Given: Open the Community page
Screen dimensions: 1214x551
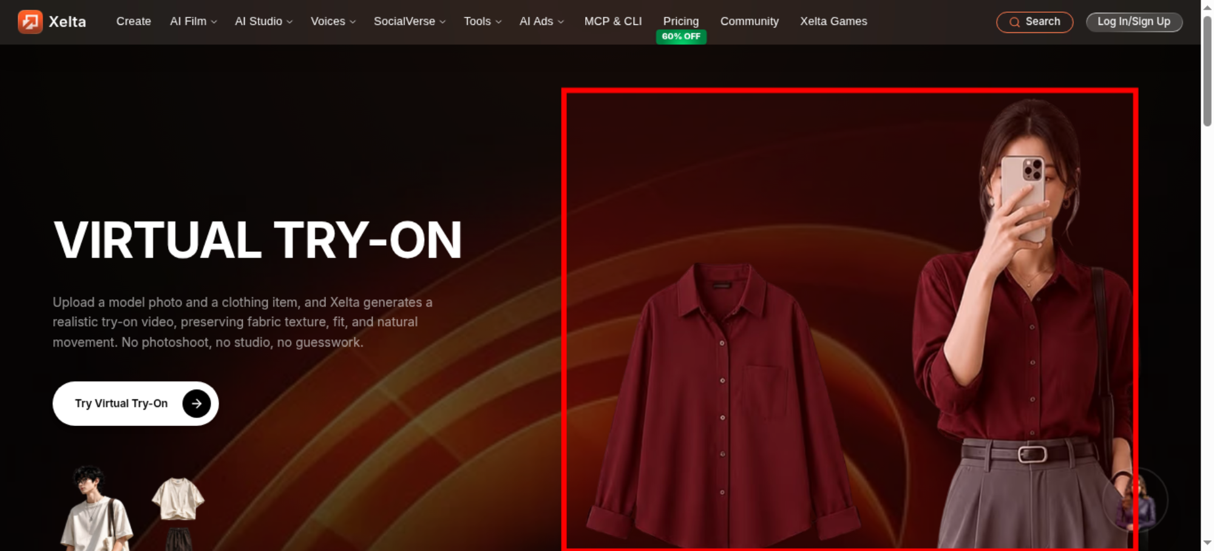Looking at the screenshot, I should (x=750, y=21).
